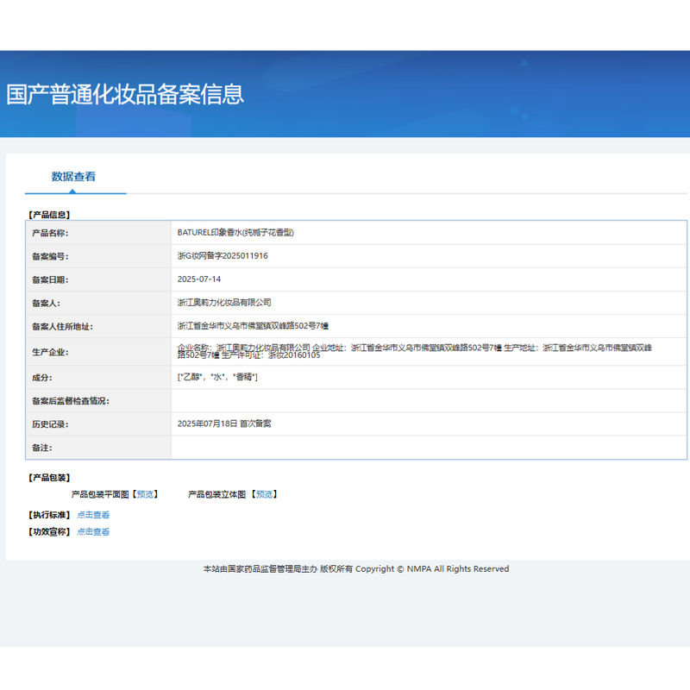Click the 备案人 company name value

(x=224, y=303)
